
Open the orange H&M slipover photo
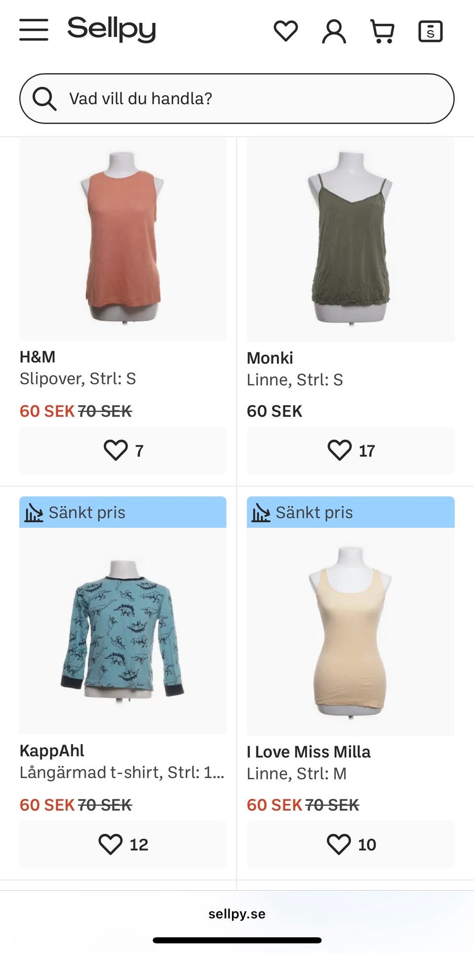[122, 238]
